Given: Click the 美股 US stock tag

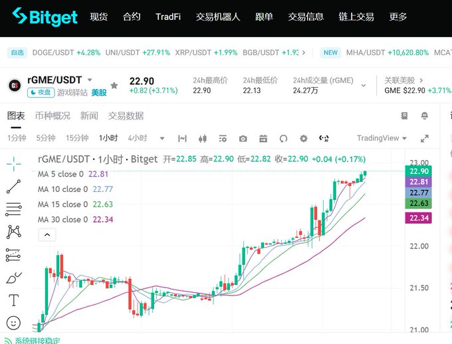Looking at the screenshot, I should click(99, 92).
